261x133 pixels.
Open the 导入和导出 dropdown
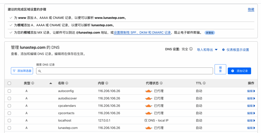click(207, 50)
